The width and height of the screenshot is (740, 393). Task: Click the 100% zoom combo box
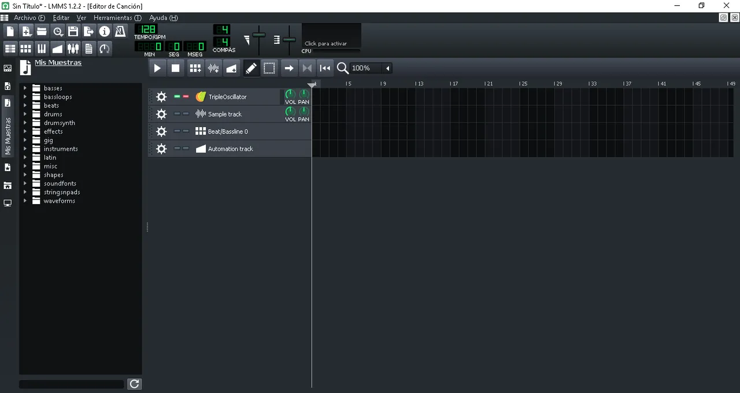coord(371,68)
